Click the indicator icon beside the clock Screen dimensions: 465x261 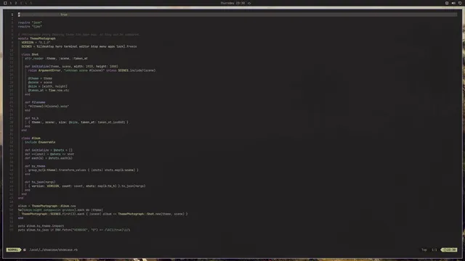pyautogui.click(x=249, y=3)
